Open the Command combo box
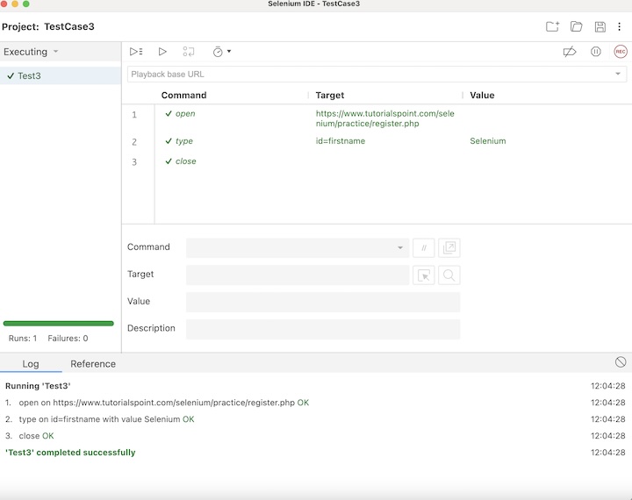Viewport: 632px width, 500px height. tap(298, 247)
